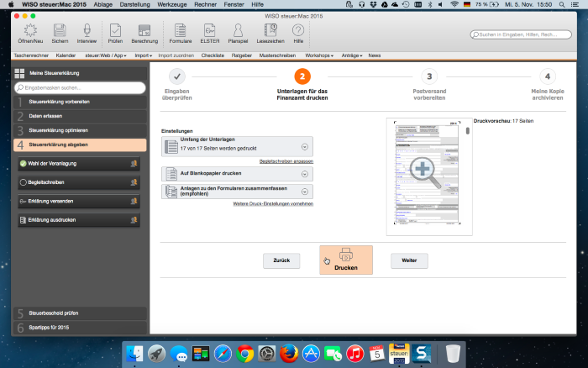Open the Öffnen/Neu toolbar icon

tap(30, 30)
